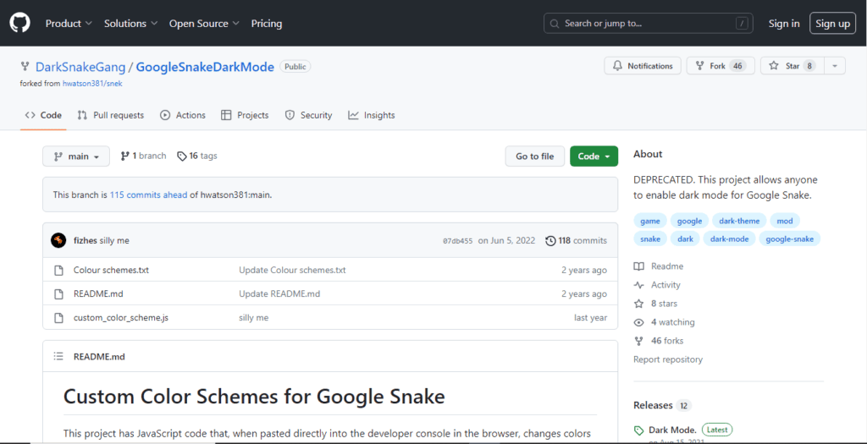View the 46 forks sidebar link
Screen dimensions: 867x444
coord(659,341)
